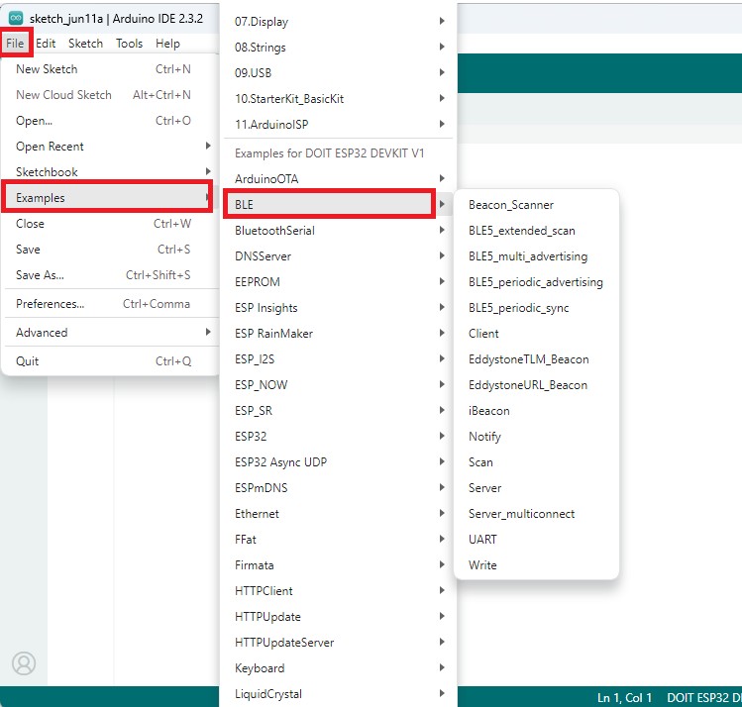This screenshot has height=707, width=742.
Task: Expand the Advanced submenu
Action: point(42,333)
